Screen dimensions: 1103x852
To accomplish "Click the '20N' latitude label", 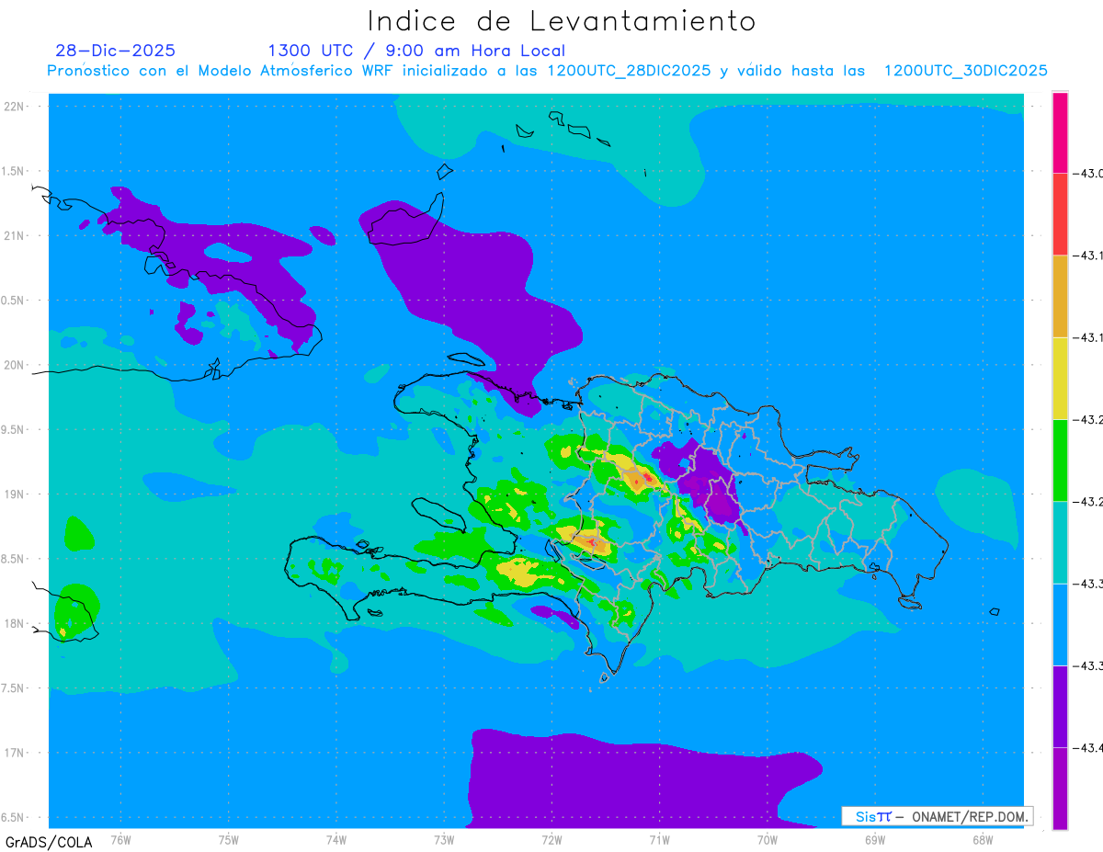I will click(x=15, y=365).
